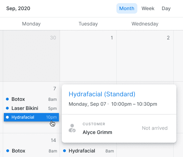Select the Tuesday 1 date cell

coord(88,56)
